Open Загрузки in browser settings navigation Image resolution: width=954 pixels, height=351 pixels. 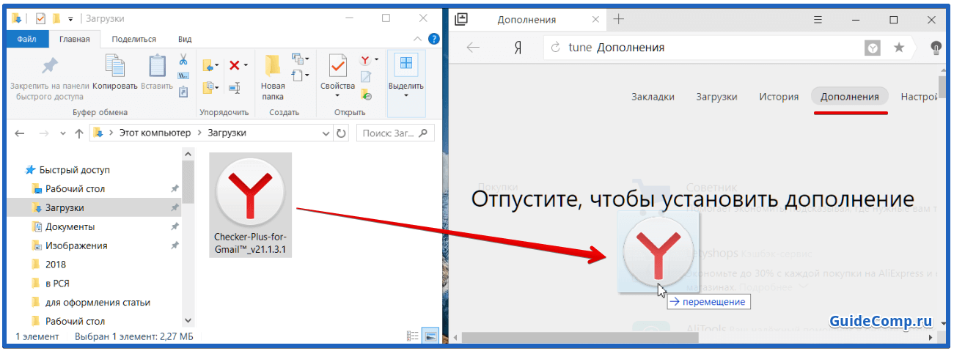click(716, 96)
